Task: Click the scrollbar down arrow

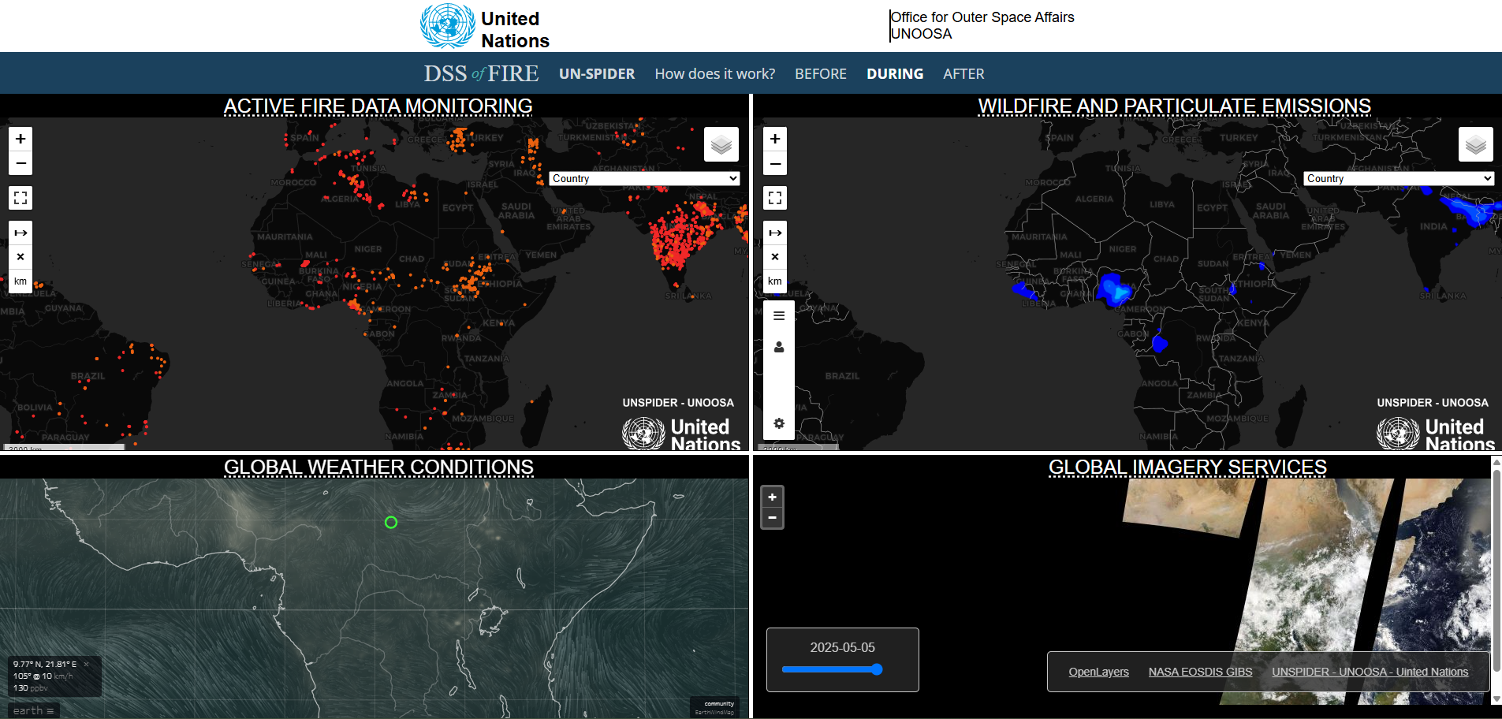Action: pyautogui.click(x=1496, y=699)
